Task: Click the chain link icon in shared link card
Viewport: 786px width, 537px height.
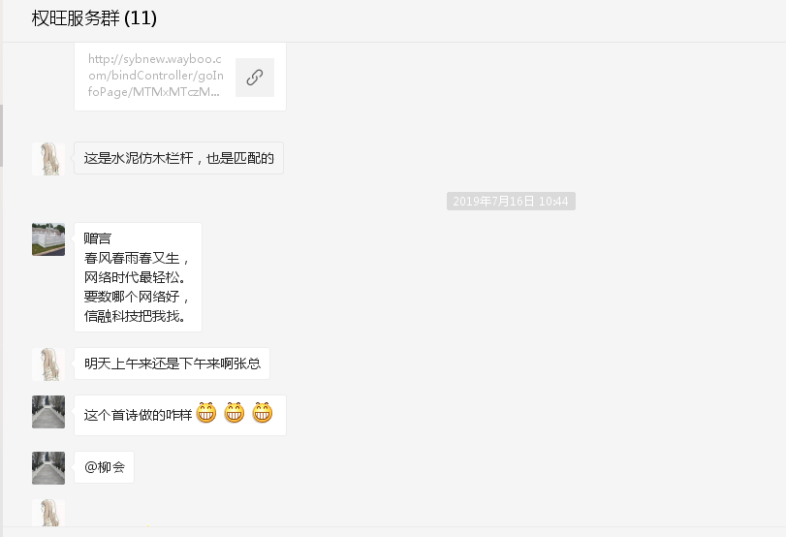Action: [x=255, y=78]
